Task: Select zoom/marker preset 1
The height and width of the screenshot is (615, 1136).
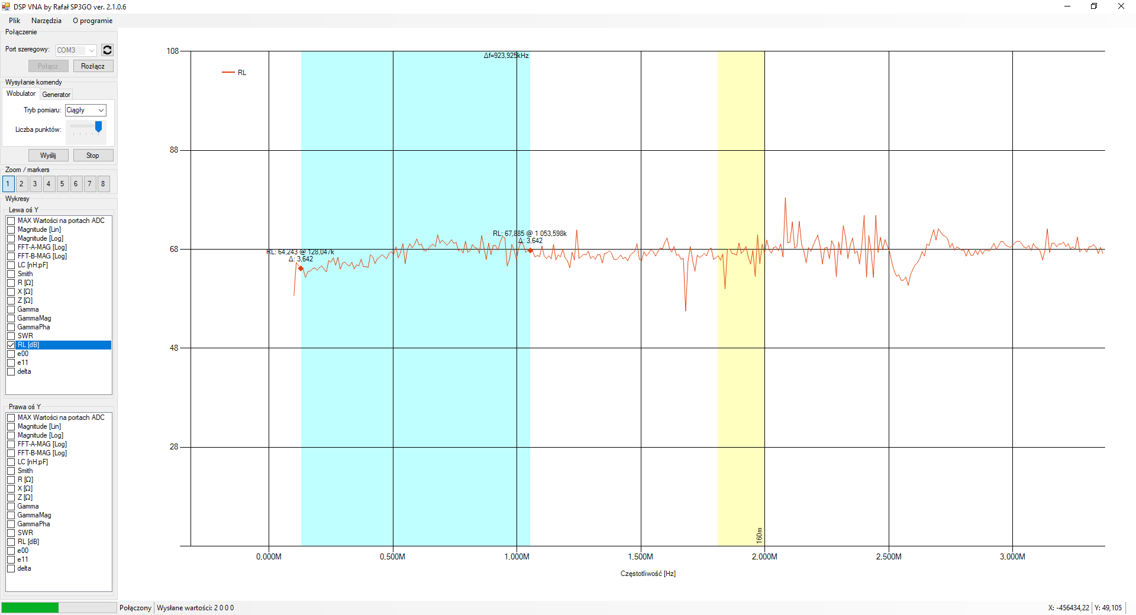Action: (8, 184)
